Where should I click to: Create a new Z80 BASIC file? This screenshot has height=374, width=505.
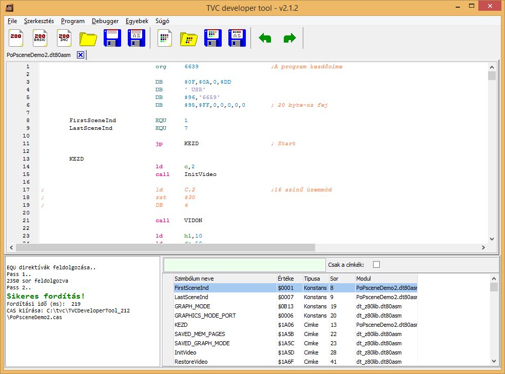pyautogui.click(x=41, y=38)
